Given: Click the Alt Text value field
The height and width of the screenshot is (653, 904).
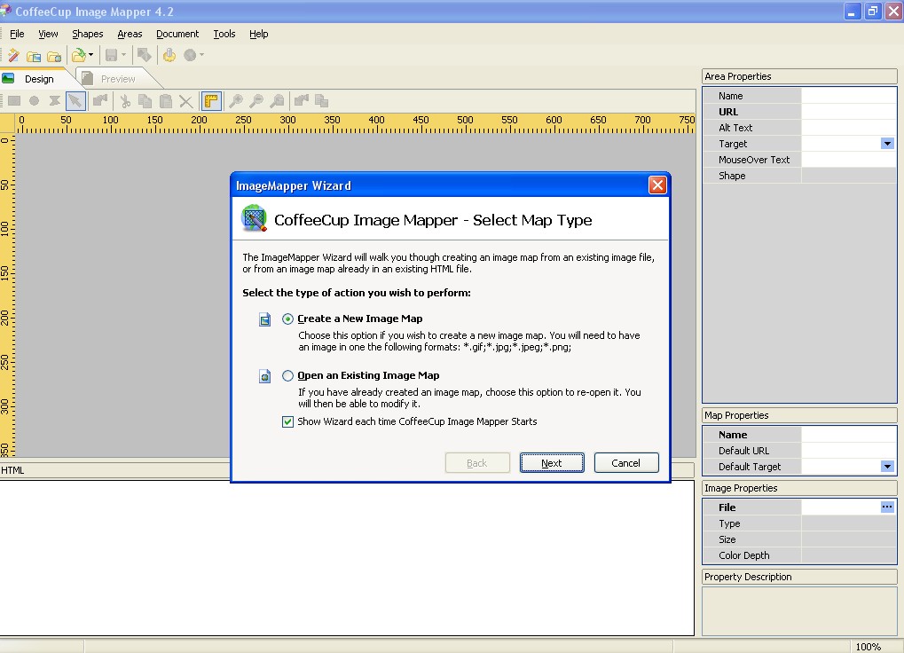Looking at the screenshot, I should coord(849,128).
